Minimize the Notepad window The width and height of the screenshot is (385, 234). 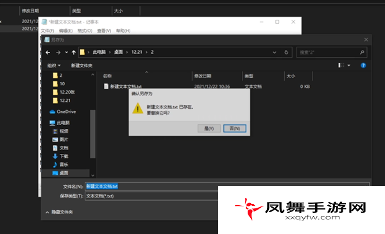tap(262, 22)
